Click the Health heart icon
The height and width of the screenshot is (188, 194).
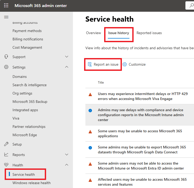6,165
